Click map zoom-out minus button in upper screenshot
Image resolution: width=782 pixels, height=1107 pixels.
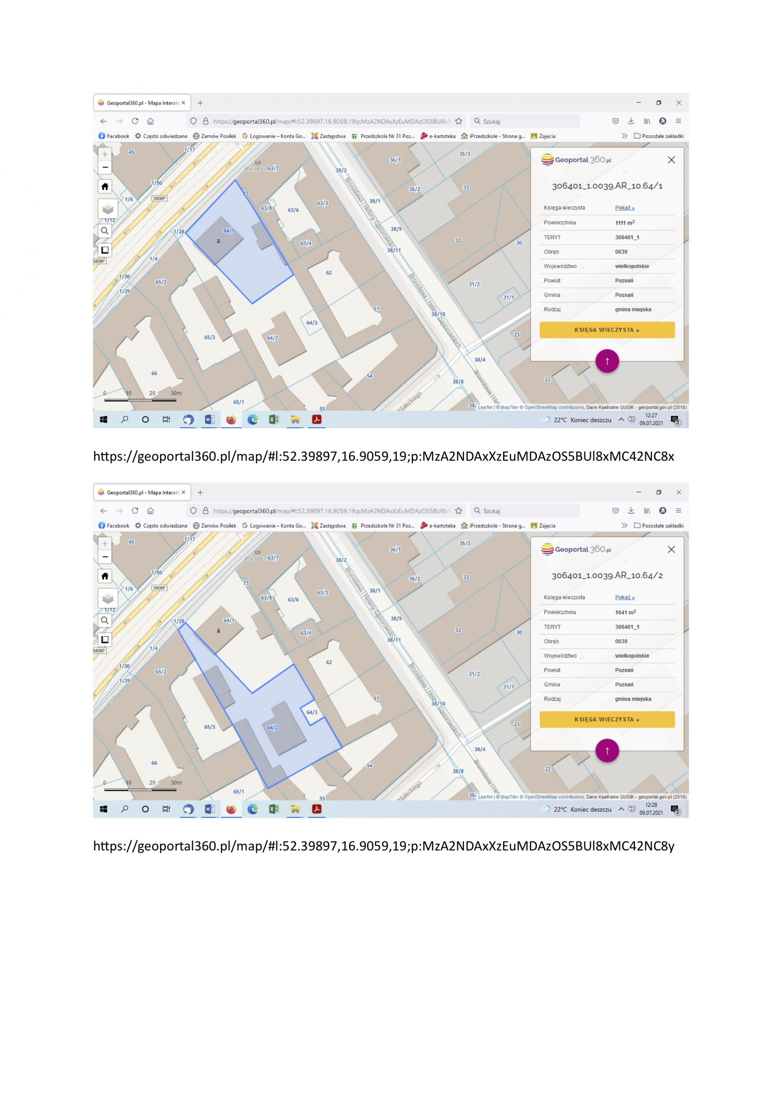(105, 167)
